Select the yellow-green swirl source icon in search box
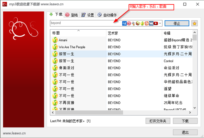204x138 pixels. click(x=142, y=23)
